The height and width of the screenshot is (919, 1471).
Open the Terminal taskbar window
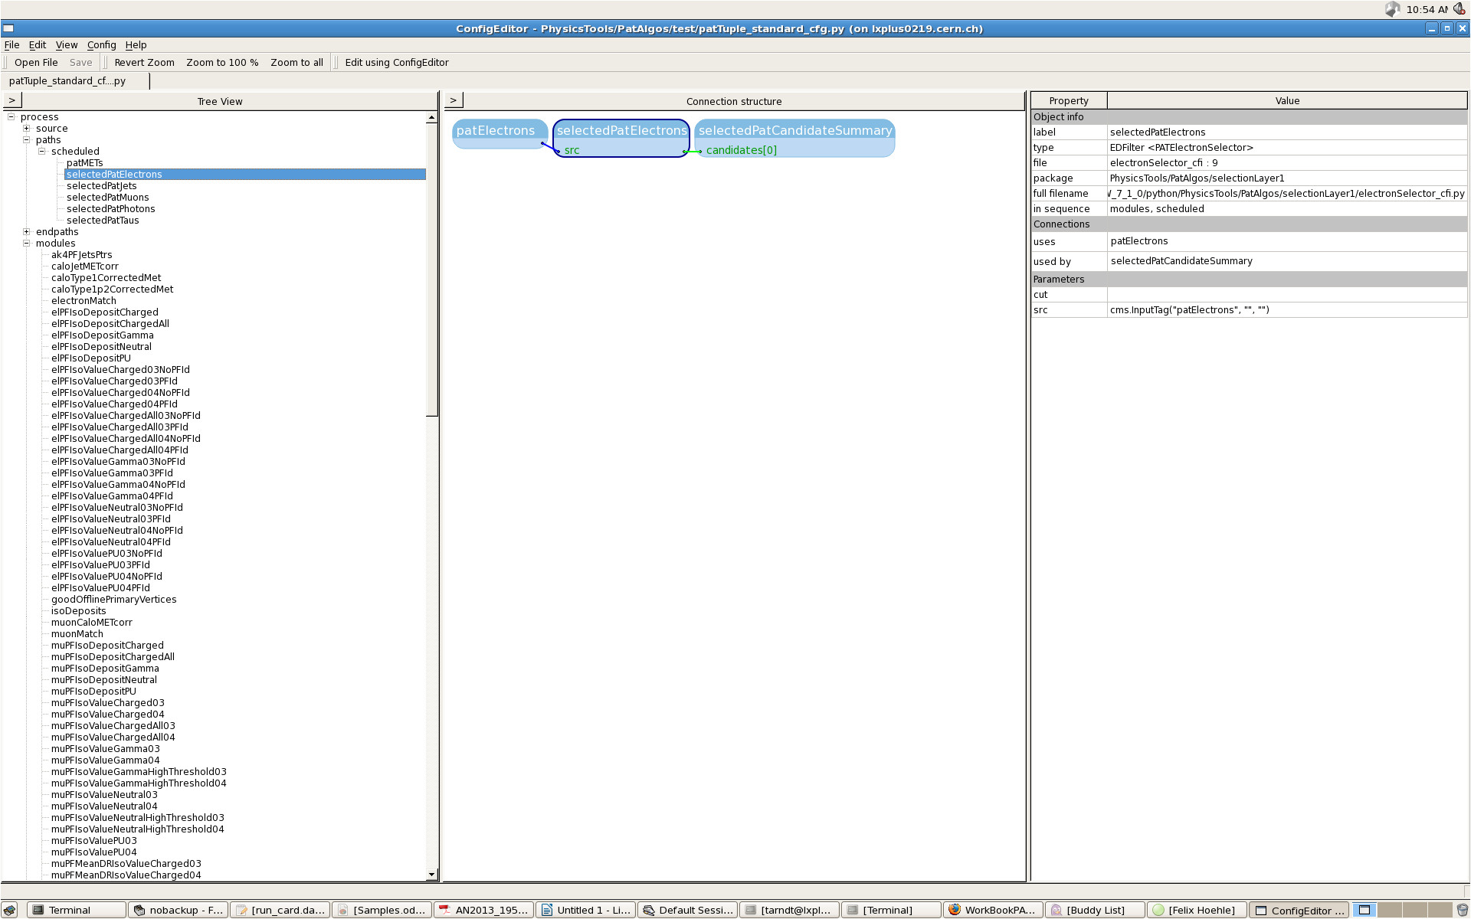coord(69,910)
